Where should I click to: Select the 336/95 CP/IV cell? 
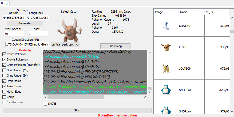[217, 47]
